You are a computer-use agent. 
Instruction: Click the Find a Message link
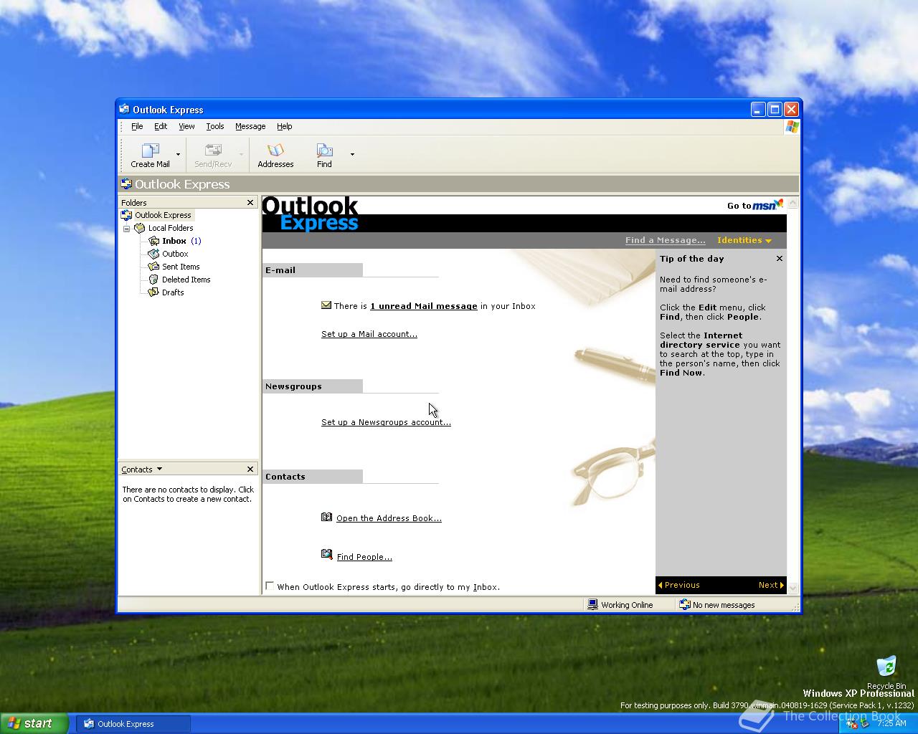(665, 240)
